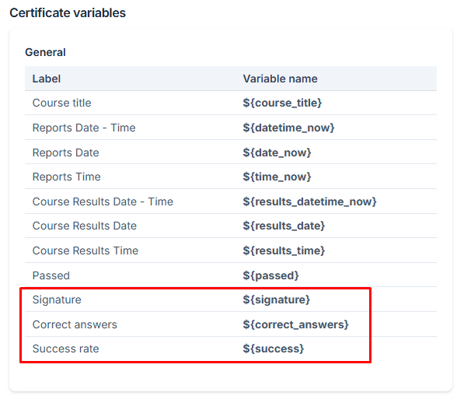Click the Course title label
The image size is (457, 396).
(x=62, y=103)
